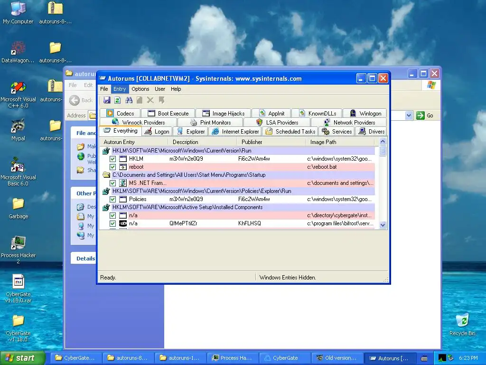Select Process Hacker 2 desktop shortcut

(18, 250)
